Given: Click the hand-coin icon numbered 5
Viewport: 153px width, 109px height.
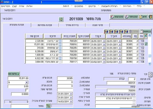Looking at the screenshot, I should 106,32.
